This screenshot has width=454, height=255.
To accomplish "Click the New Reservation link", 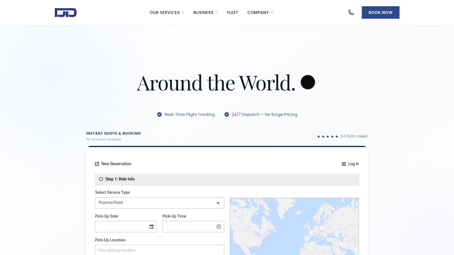I will [113, 164].
